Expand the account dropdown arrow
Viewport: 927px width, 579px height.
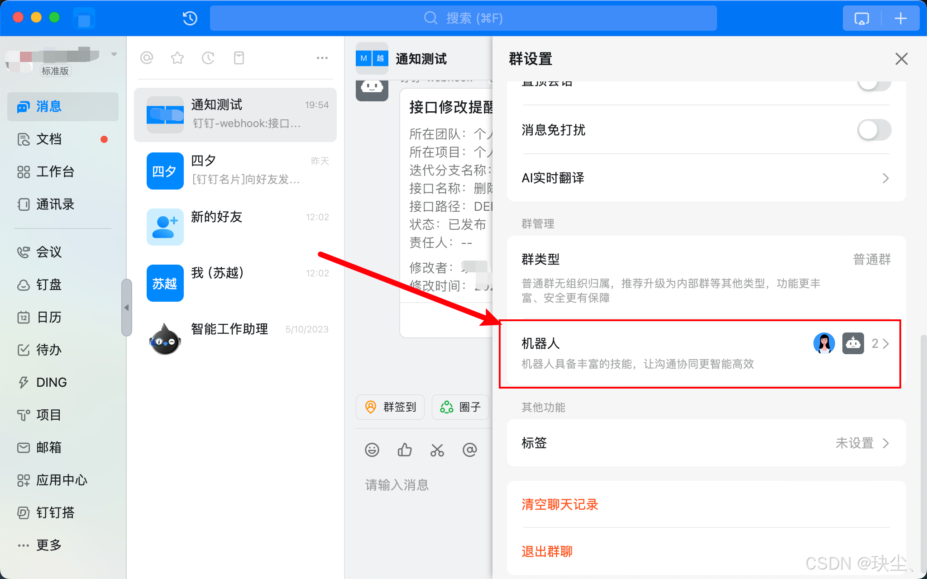pyautogui.click(x=114, y=54)
